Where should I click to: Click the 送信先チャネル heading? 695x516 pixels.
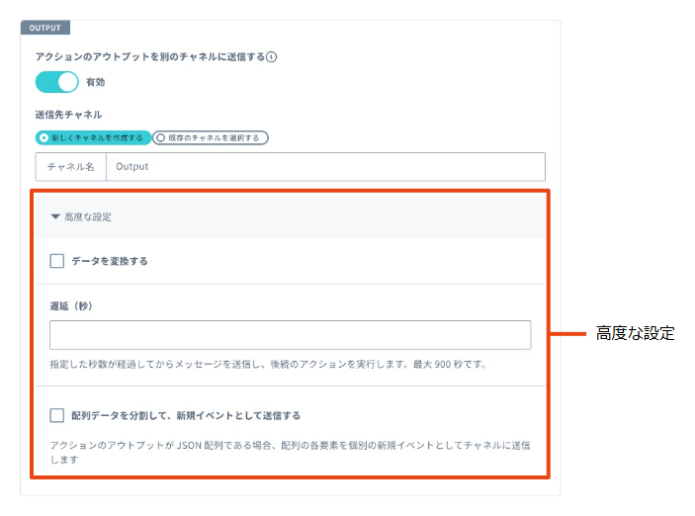click(68, 115)
